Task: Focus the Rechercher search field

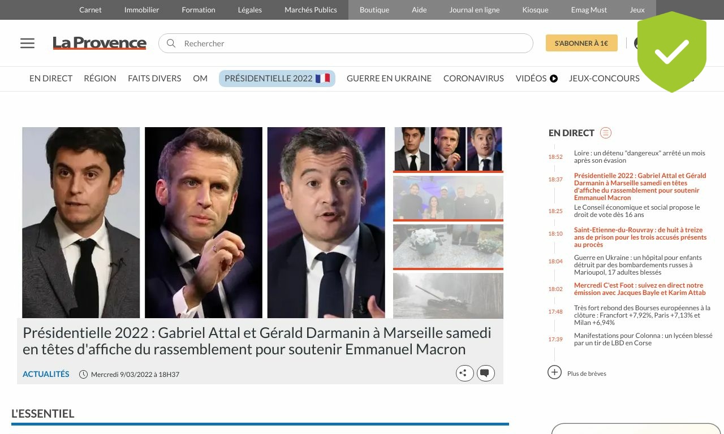Action: tap(346, 44)
